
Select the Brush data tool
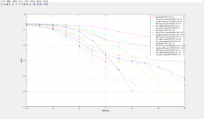pos(30,4)
